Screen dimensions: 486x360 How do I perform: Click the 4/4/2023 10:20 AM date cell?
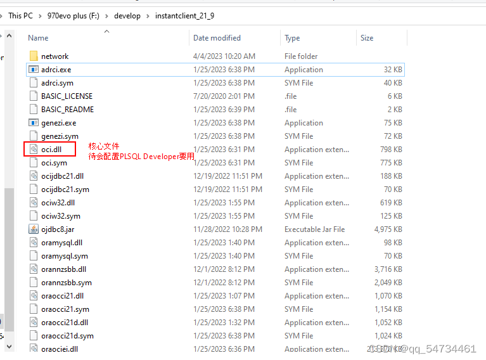pyautogui.click(x=224, y=56)
